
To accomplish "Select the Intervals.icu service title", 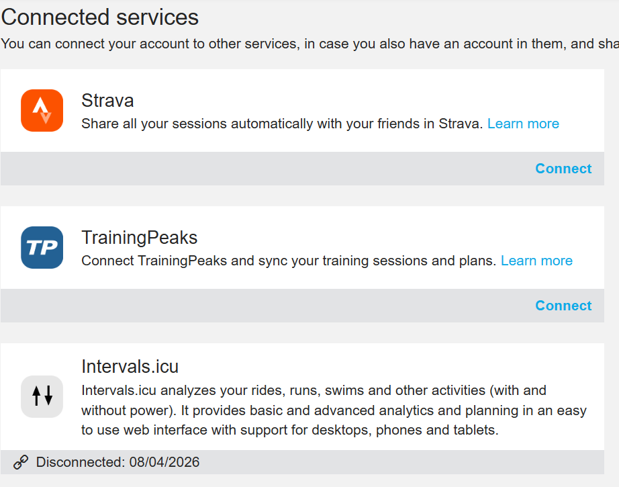I will (130, 366).
